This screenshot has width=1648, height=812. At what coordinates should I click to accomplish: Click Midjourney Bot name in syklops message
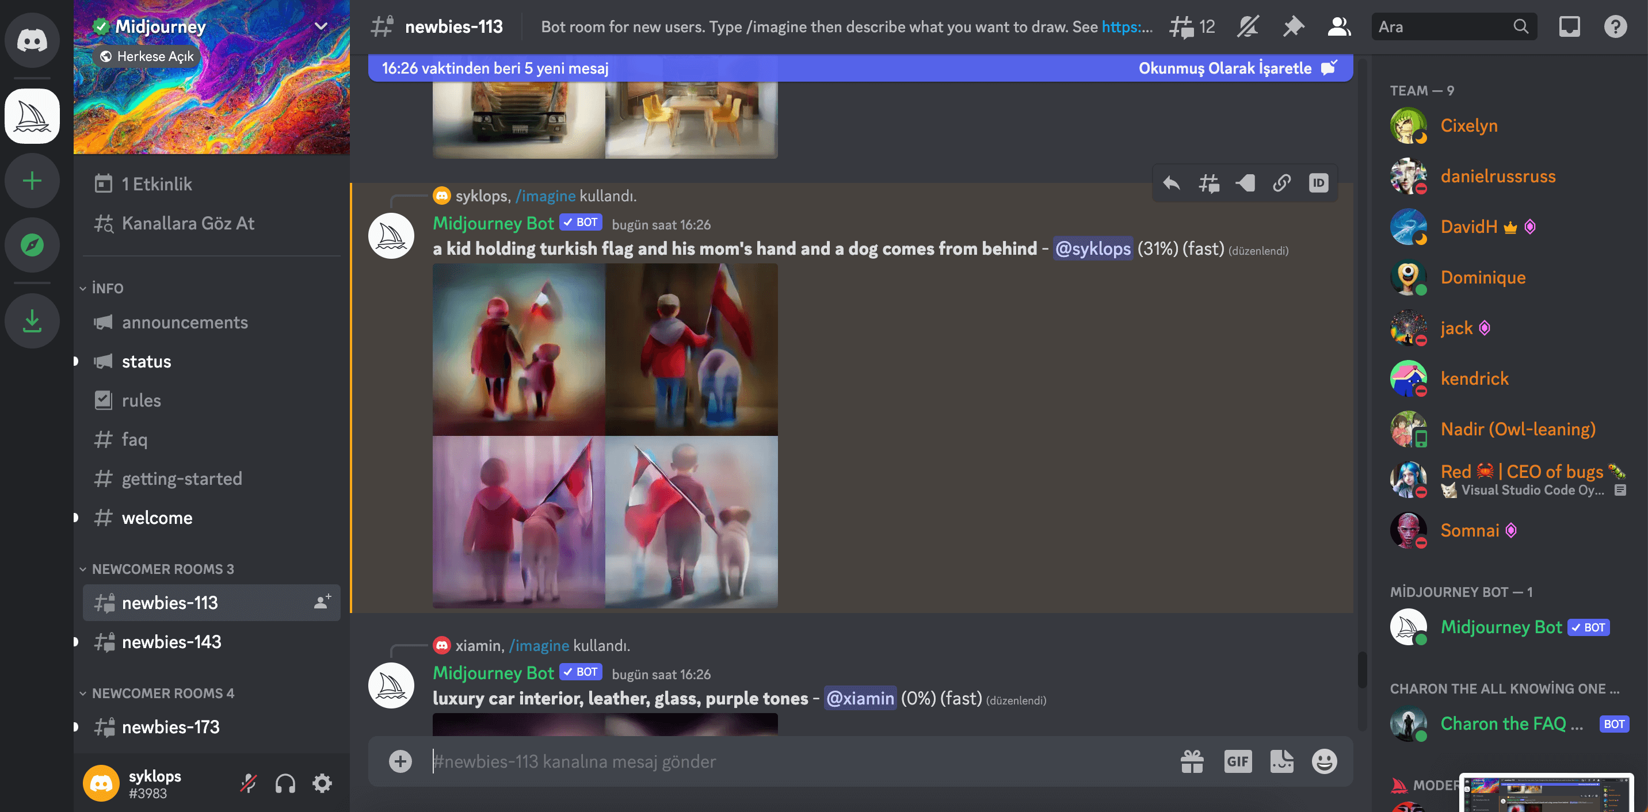coord(493,223)
